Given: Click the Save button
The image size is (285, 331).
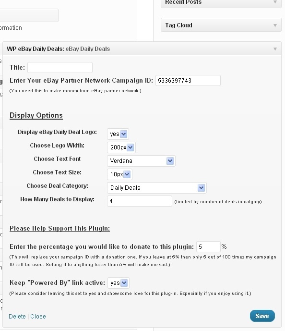Looking at the screenshot, I should pos(262,316).
